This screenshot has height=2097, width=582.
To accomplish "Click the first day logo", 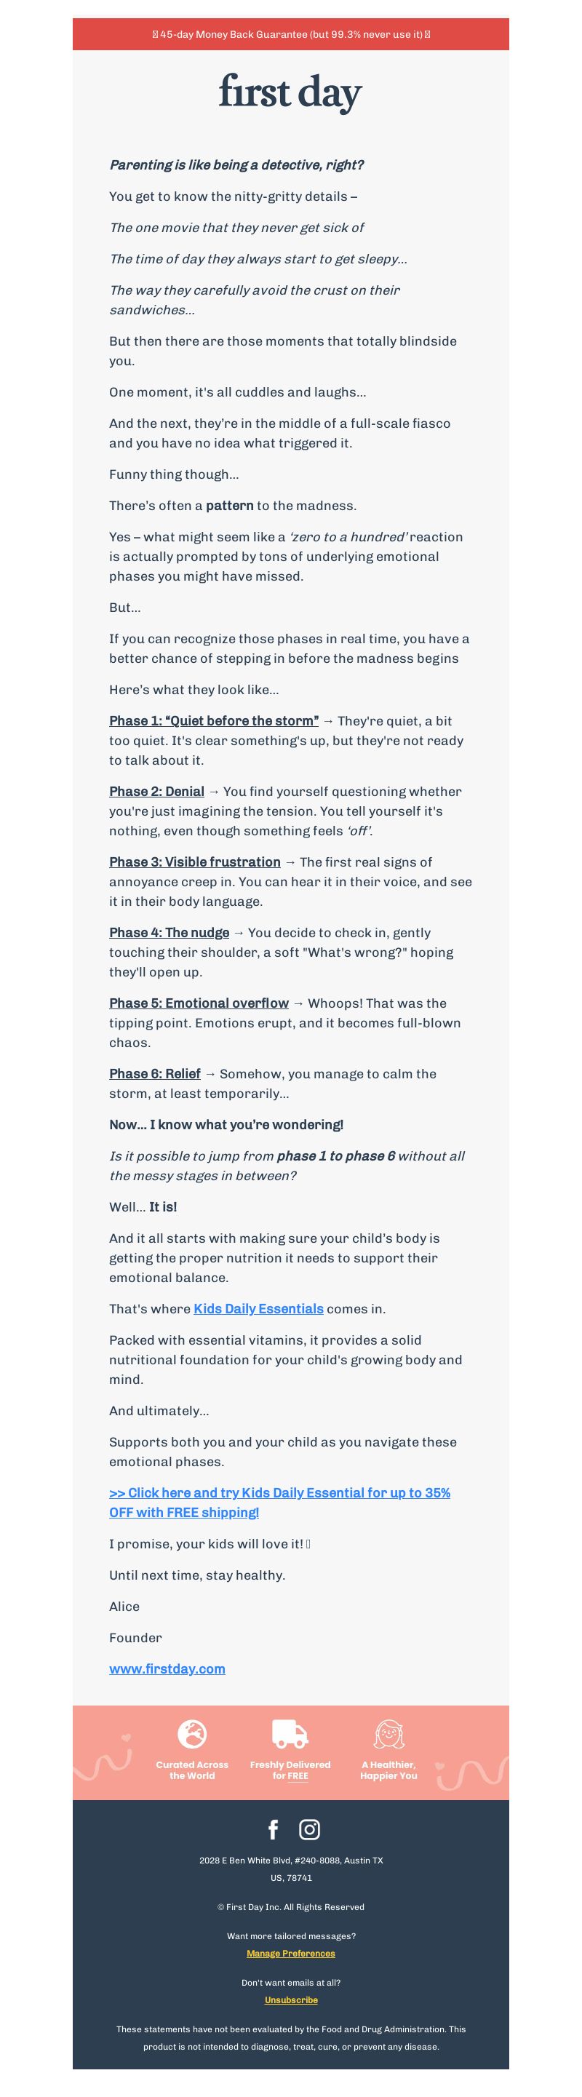I will (x=290, y=93).
